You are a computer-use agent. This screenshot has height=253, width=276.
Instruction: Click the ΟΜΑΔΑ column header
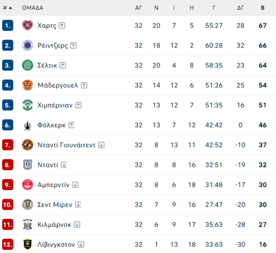coord(33,8)
